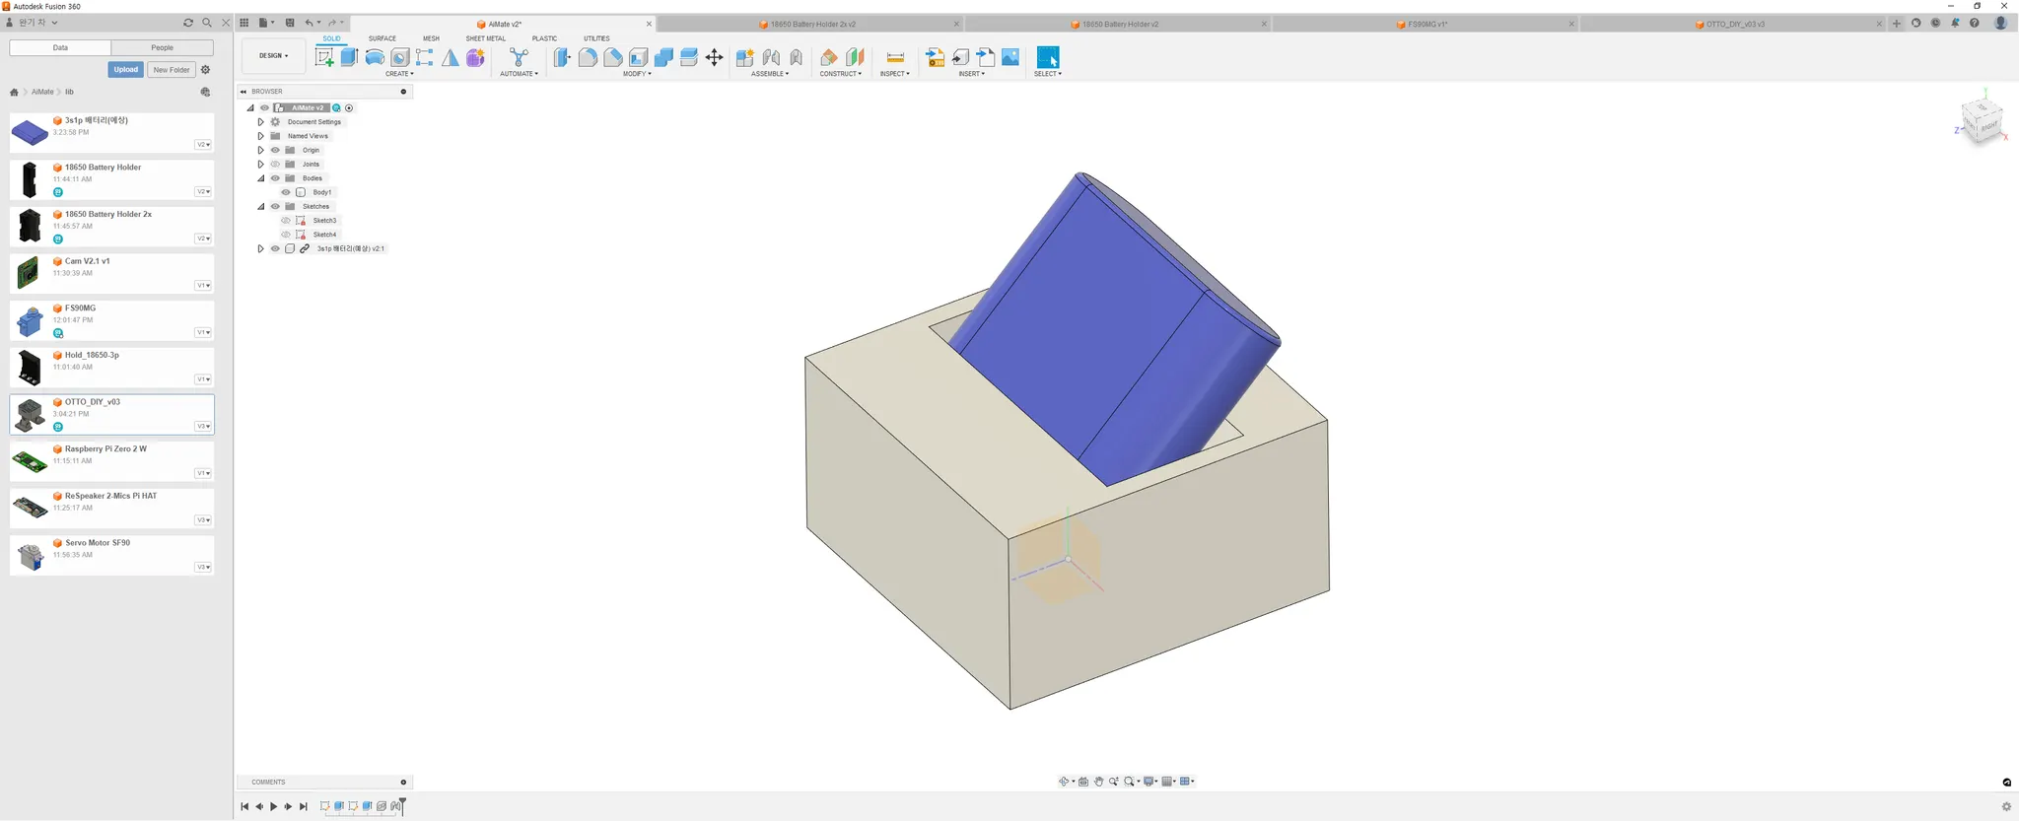Open the UTILITIES tab
2019x821 pixels.
pos(596,38)
